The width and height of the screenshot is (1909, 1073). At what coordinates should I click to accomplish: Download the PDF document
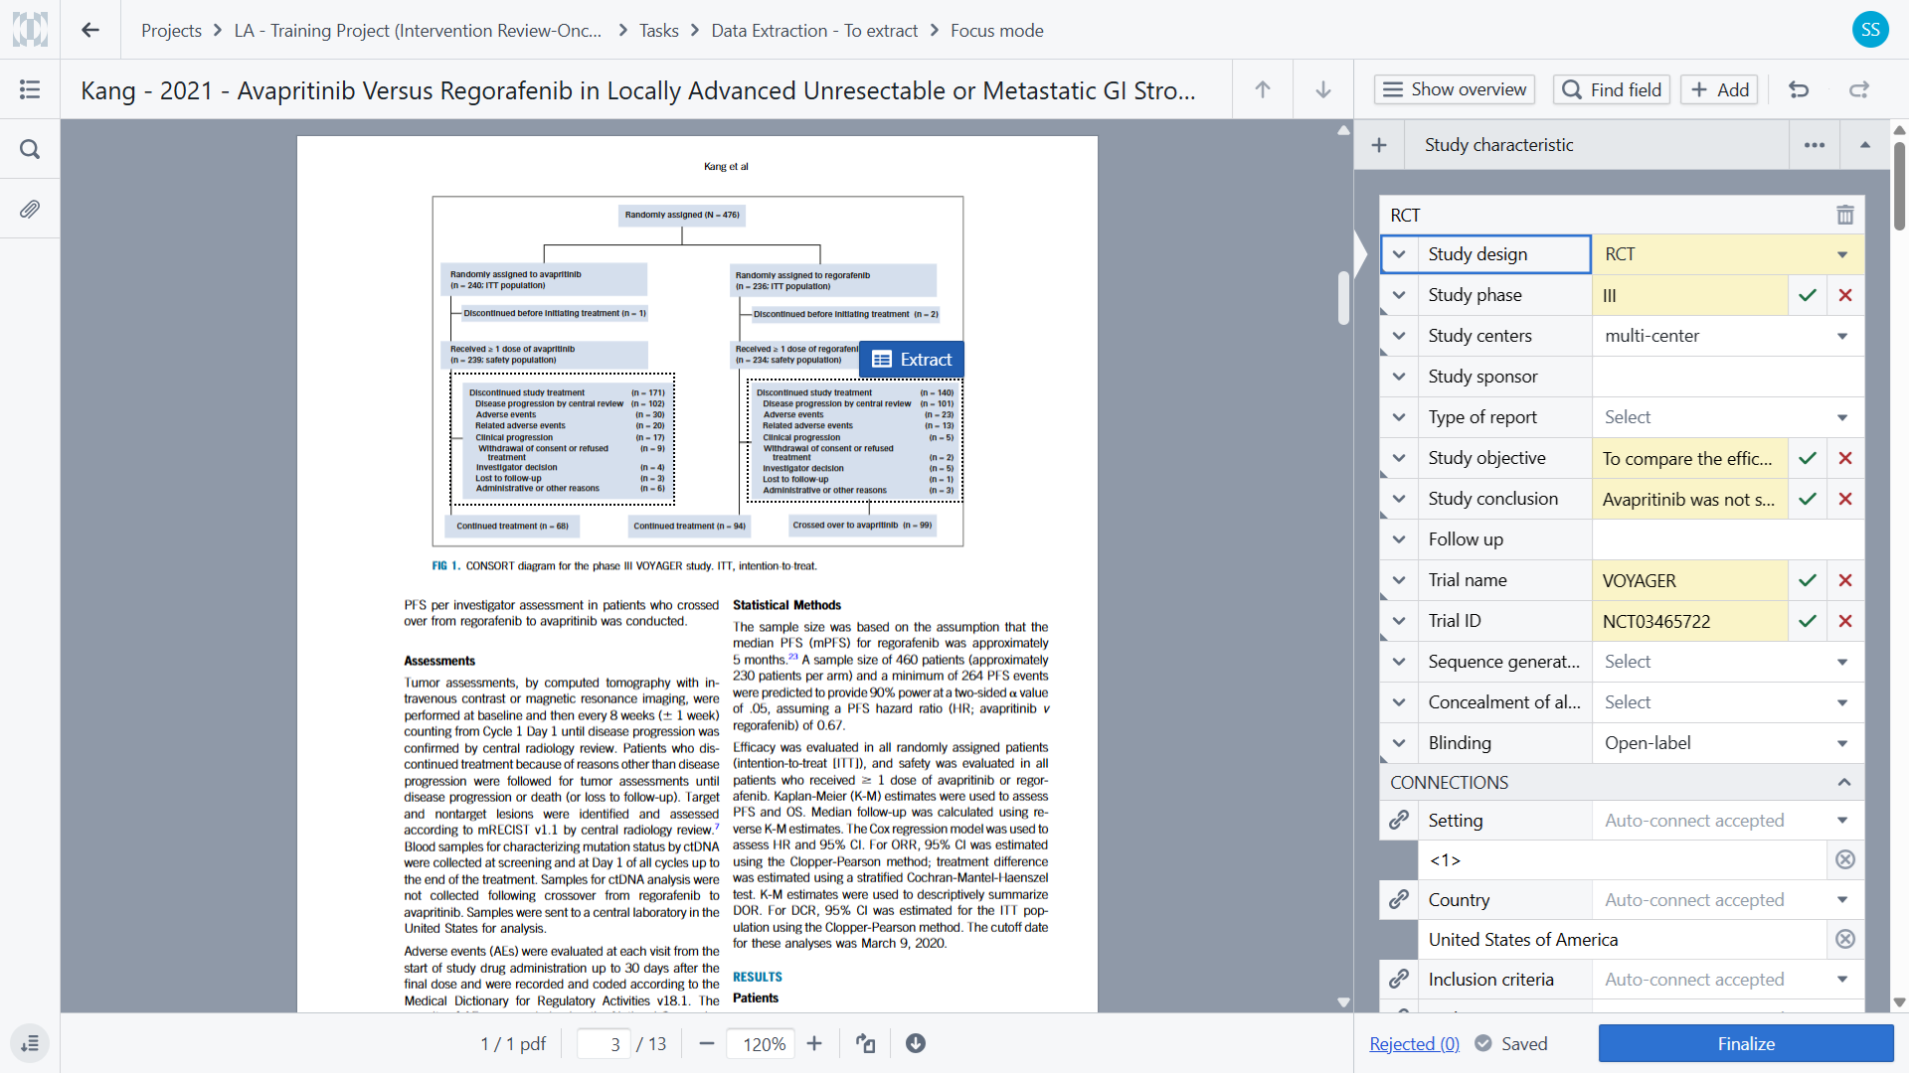(x=916, y=1043)
